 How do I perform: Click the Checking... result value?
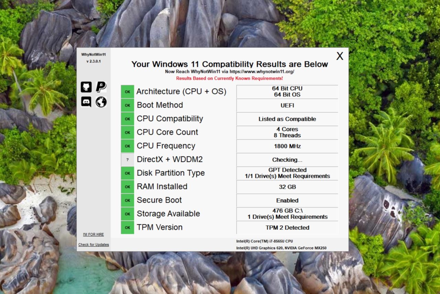point(287,160)
